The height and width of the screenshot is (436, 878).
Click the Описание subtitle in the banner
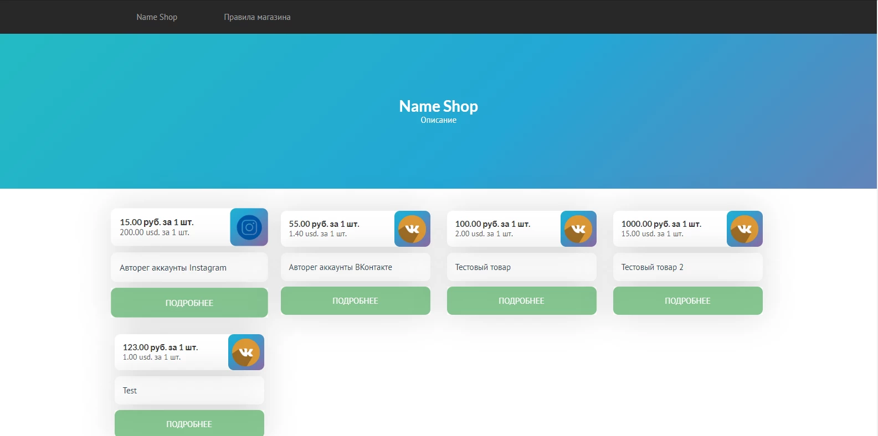[439, 120]
